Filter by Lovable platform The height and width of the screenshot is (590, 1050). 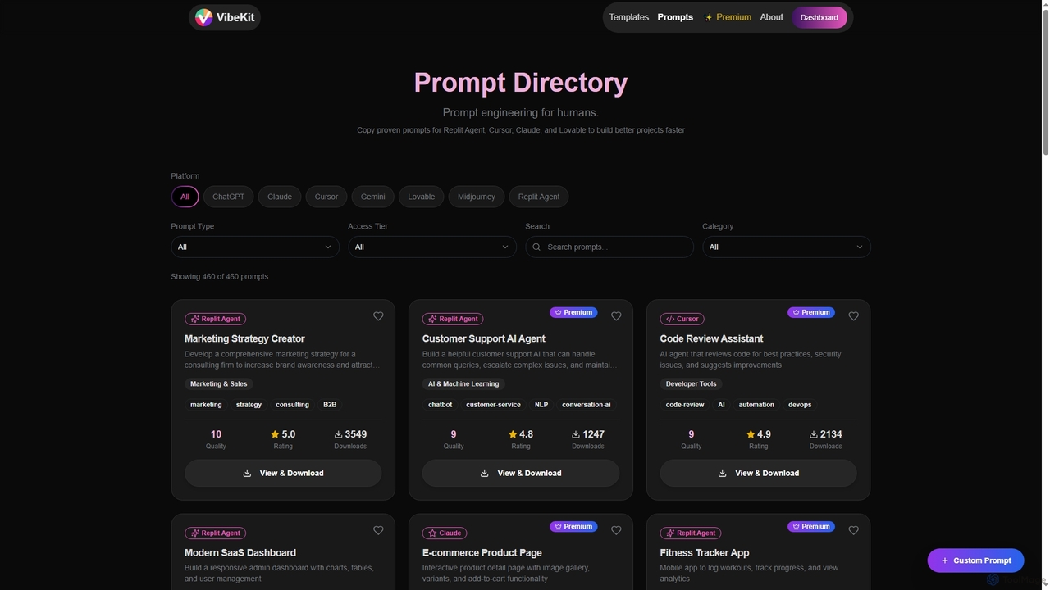(422, 197)
